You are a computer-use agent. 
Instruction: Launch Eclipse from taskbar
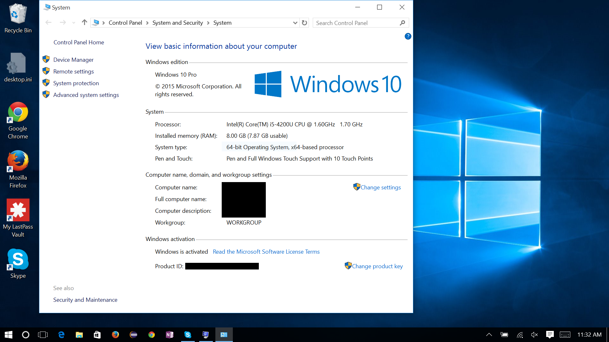pyautogui.click(x=134, y=335)
